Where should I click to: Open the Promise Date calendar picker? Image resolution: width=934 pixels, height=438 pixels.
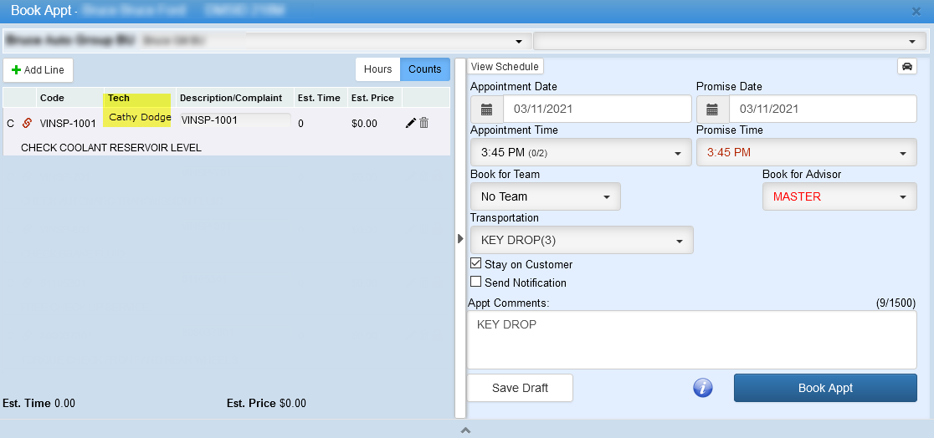(712, 109)
